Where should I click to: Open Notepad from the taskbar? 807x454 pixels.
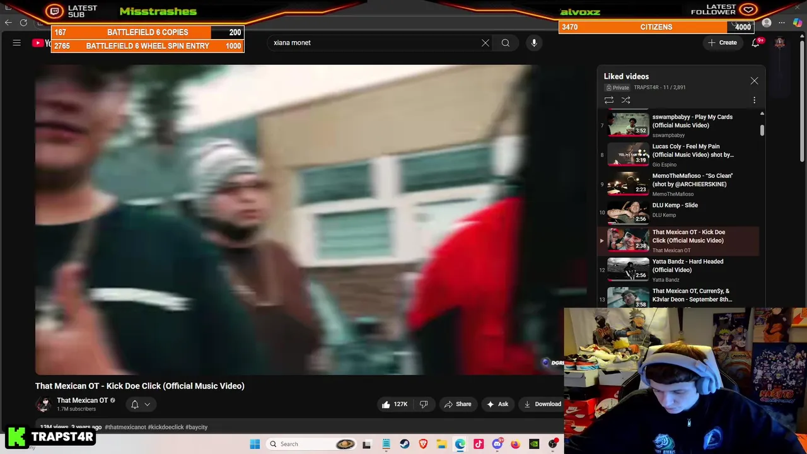pos(386,444)
